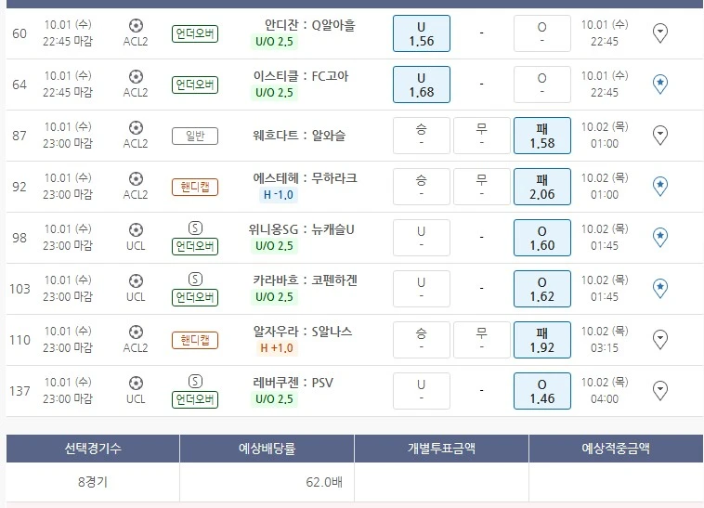The width and height of the screenshot is (704, 508).
Task: Click the star pin for 위니옹SG match
Action: (660, 238)
